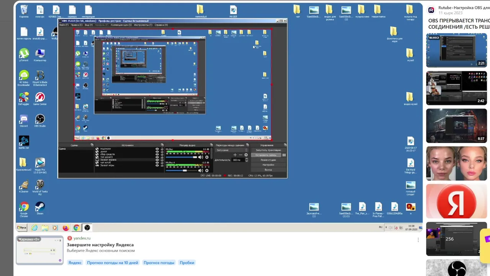Open the µTorrent desktop shortcut

[24, 55]
